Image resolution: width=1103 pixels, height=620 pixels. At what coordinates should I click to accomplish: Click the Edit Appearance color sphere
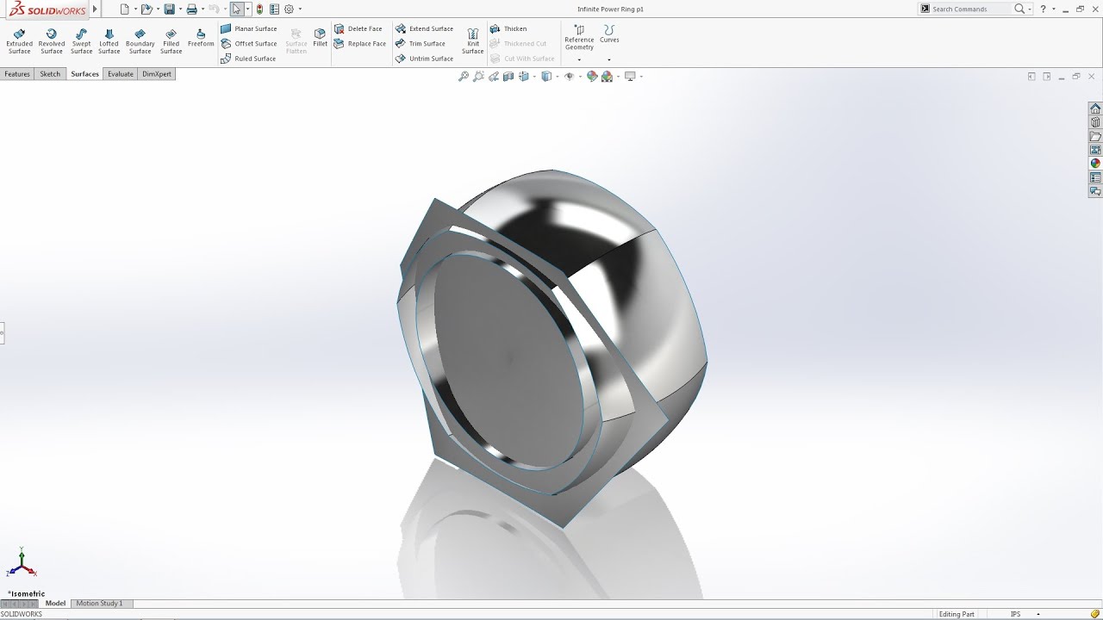coord(592,77)
